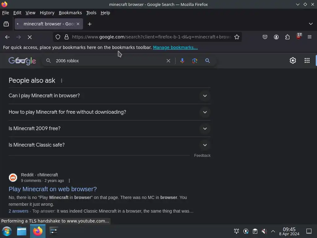
Task: Open People also ask options menu
Action: [62, 81]
